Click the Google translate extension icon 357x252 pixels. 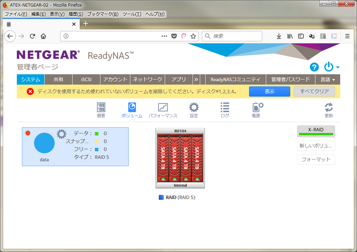point(334,36)
